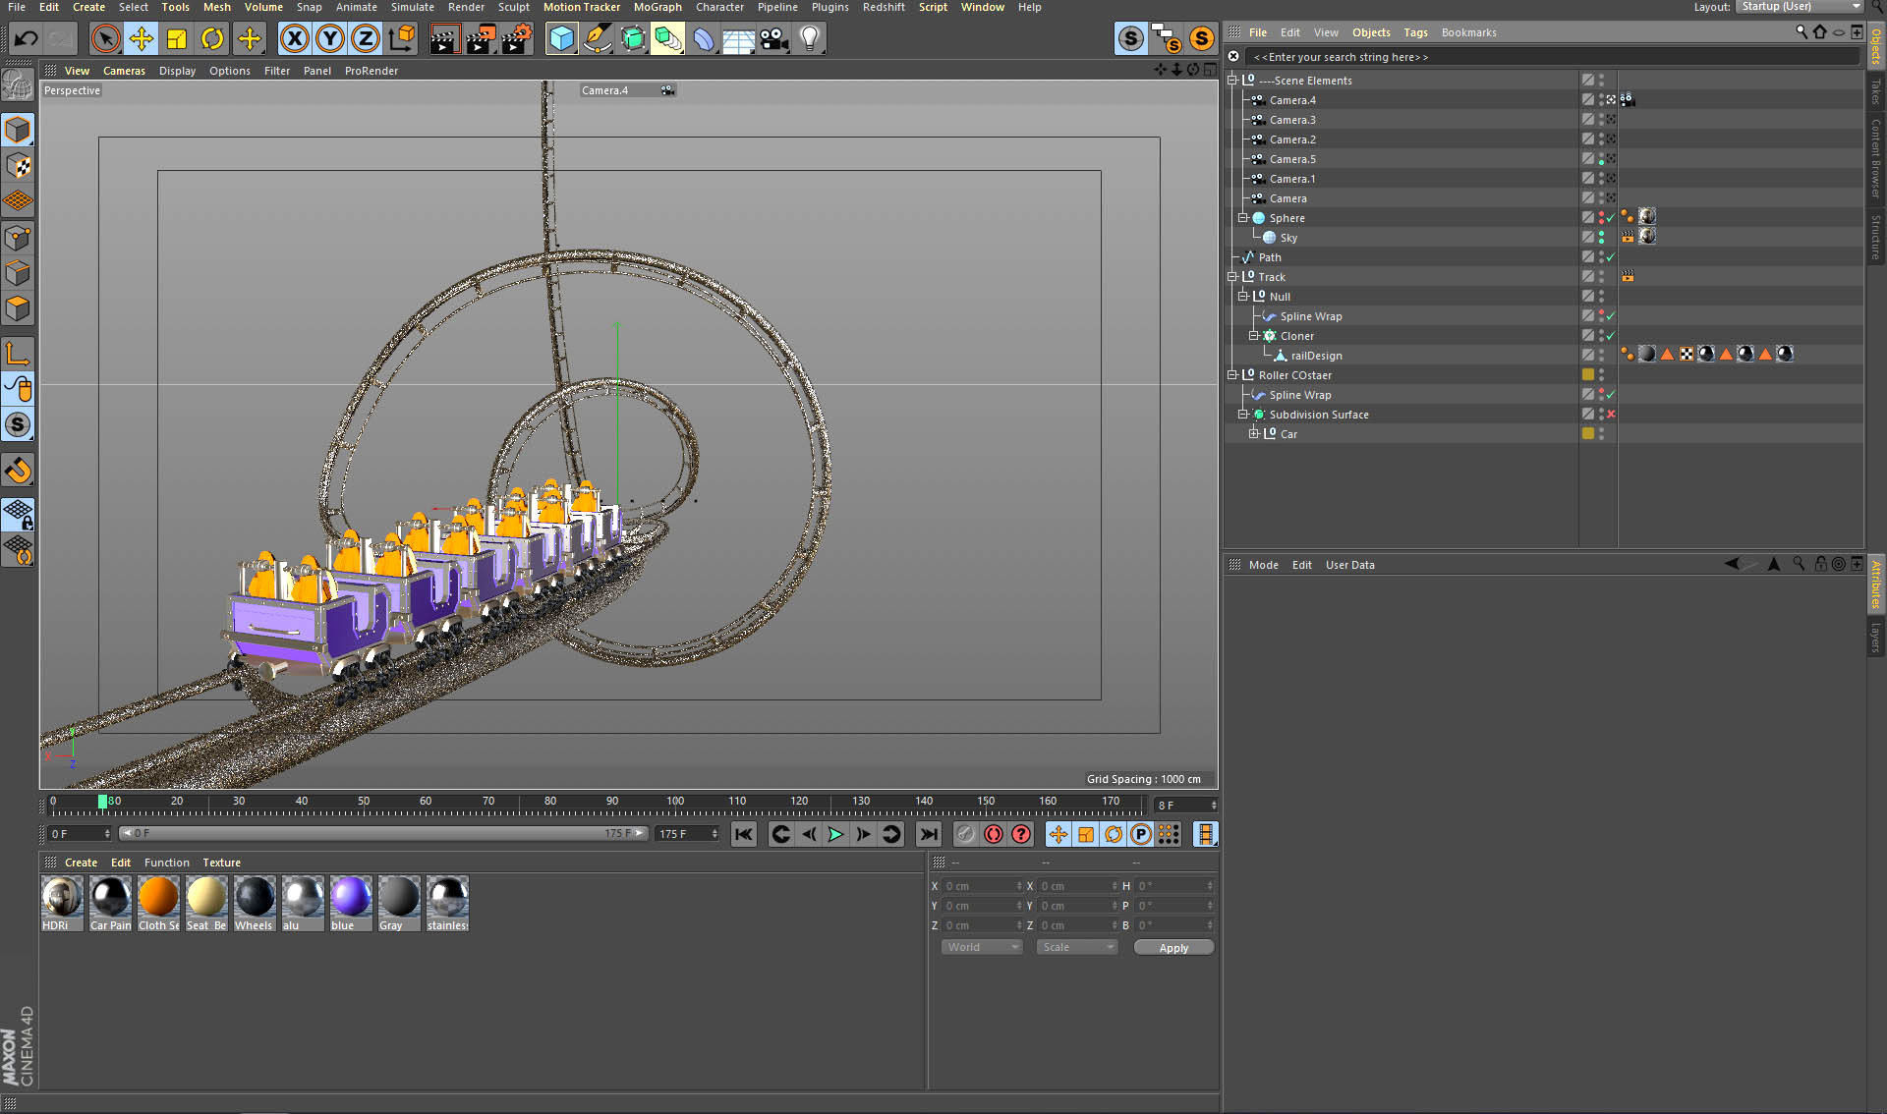
Task: Open the Scale mode dropdown
Action: tap(1077, 947)
